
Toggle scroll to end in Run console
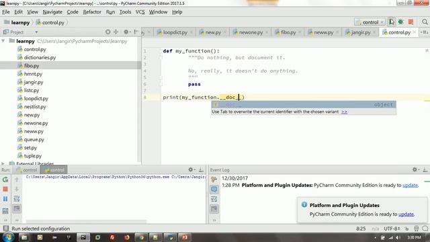16,209
